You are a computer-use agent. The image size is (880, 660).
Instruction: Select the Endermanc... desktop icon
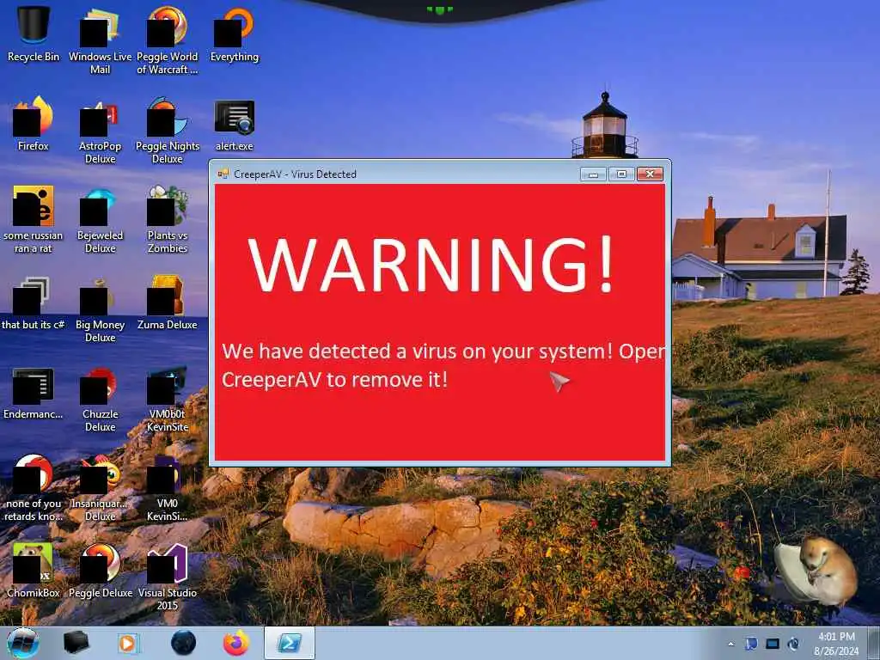click(x=34, y=393)
